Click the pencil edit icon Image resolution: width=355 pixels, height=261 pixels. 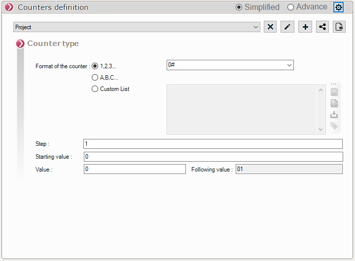coord(287,27)
